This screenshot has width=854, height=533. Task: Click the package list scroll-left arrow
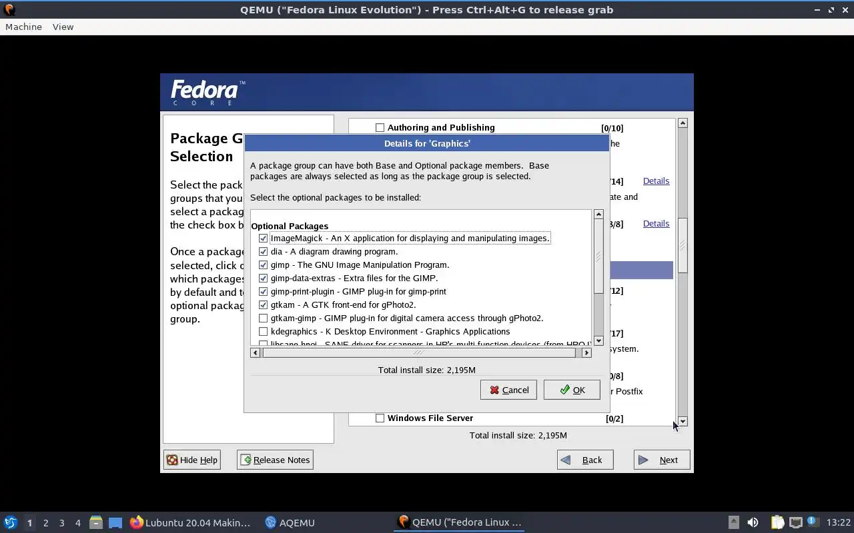tap(255, 352)
